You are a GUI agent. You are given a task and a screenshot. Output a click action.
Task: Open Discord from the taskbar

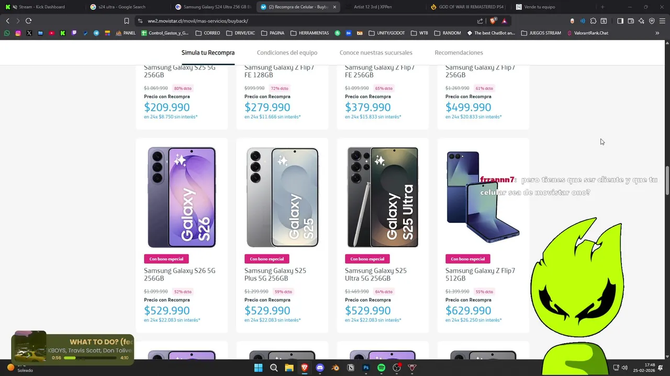320,368
